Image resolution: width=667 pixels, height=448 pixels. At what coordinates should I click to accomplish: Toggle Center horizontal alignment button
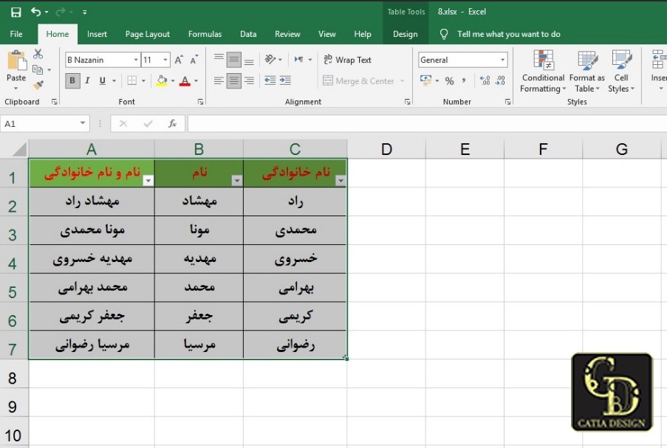tap(233, 80)
